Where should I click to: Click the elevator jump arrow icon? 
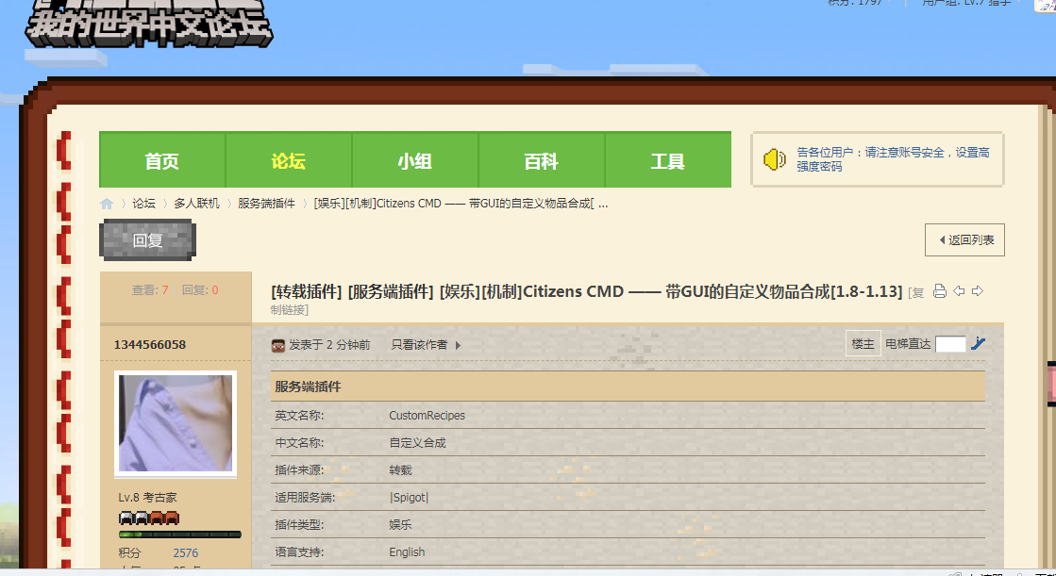pyautogui.click(x=978, y=343)
